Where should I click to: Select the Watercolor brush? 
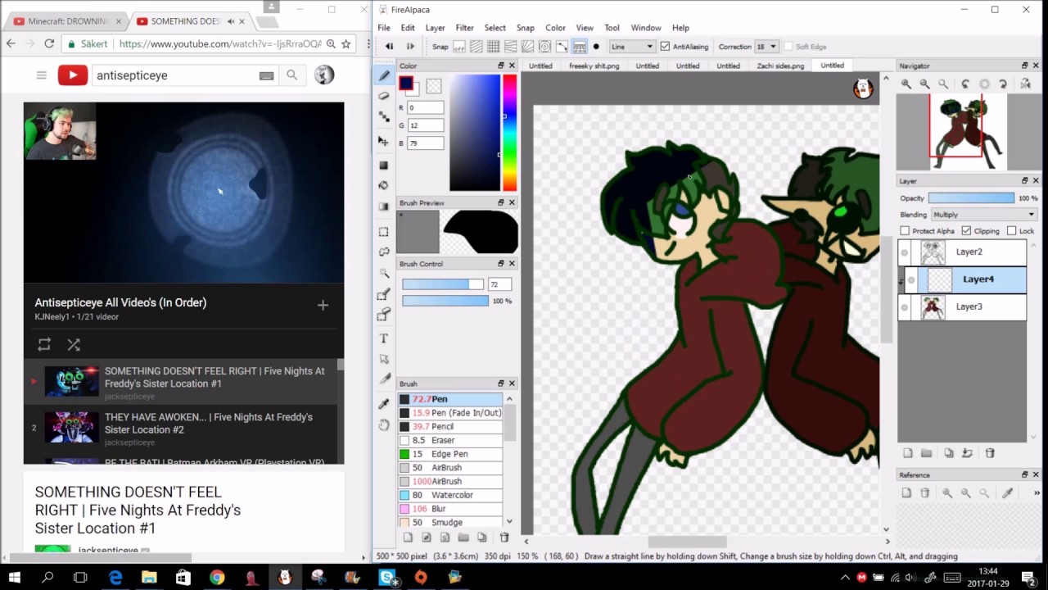(x=450, y=495)
